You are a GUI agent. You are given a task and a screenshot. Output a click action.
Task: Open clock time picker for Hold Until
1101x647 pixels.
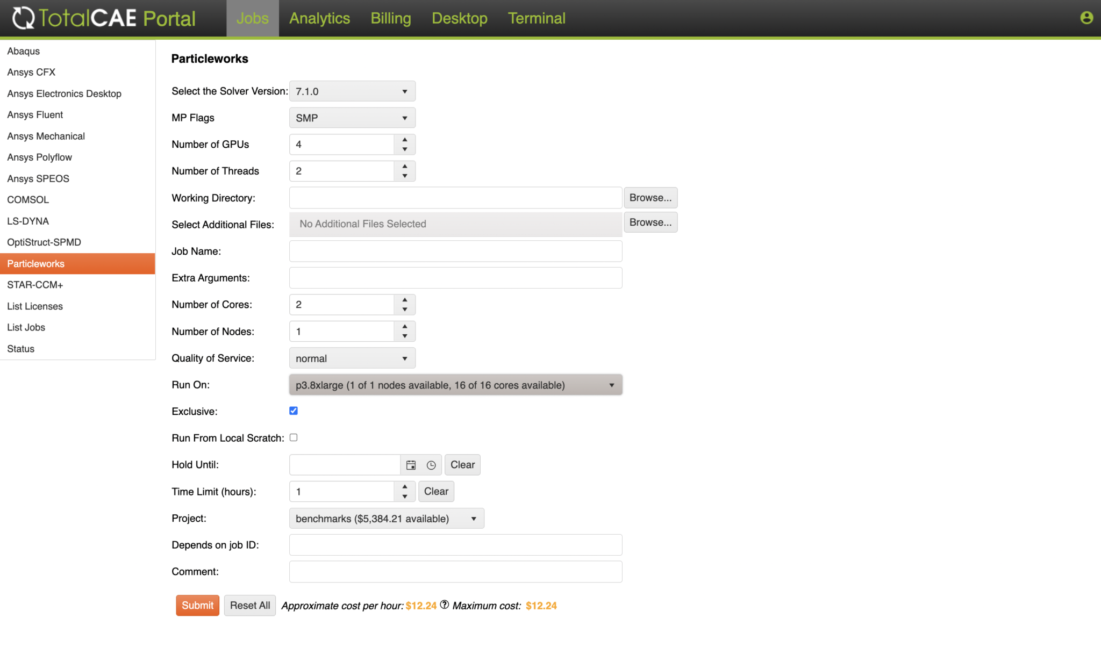tap(431, 465)
